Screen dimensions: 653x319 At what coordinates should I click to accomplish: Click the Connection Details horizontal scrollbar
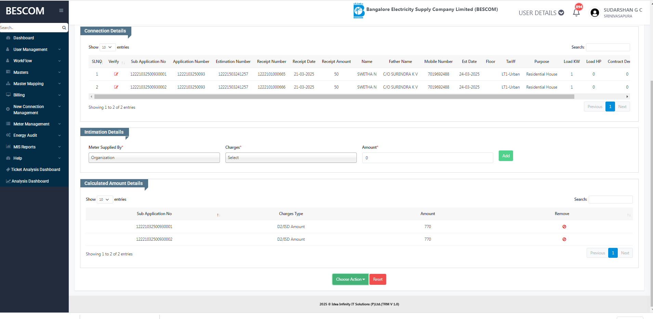pyautogui.click(x=334, y=97)
